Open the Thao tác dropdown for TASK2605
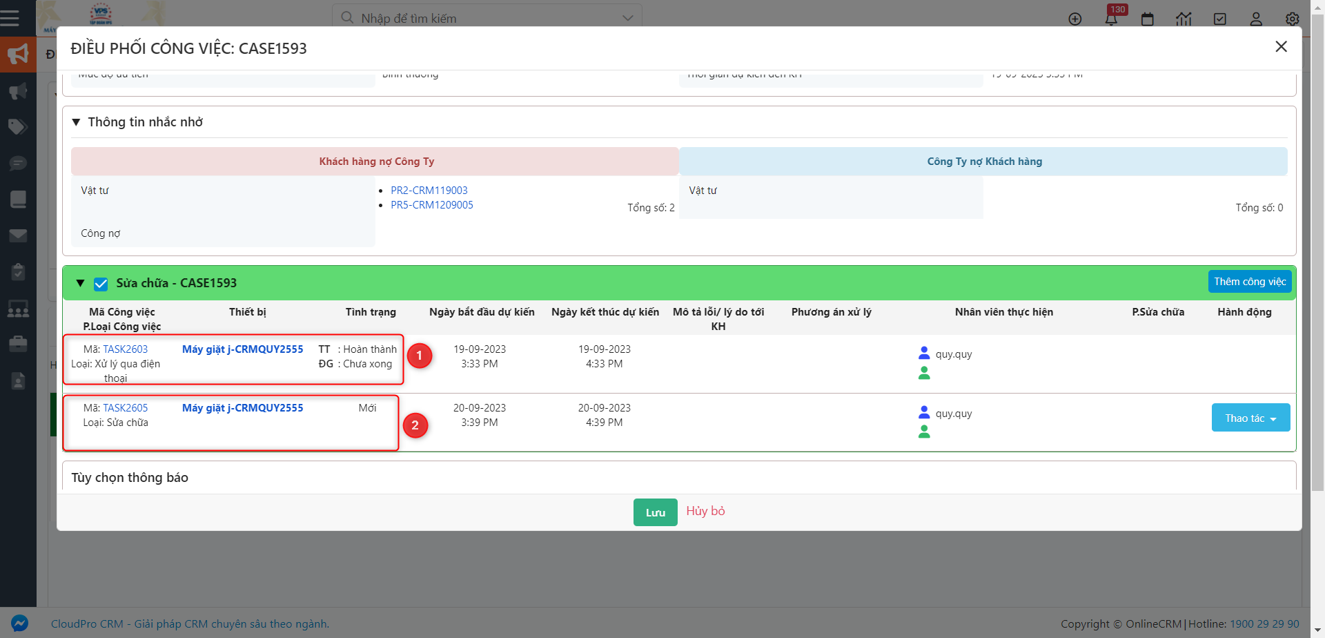 [1250, 418]
